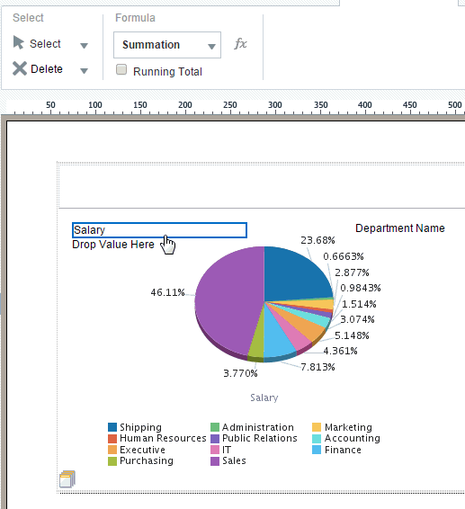The width and height of the screenshot is (465, 509).
Task: Open the Summation formula dropdown
Action: pos(167,45)
